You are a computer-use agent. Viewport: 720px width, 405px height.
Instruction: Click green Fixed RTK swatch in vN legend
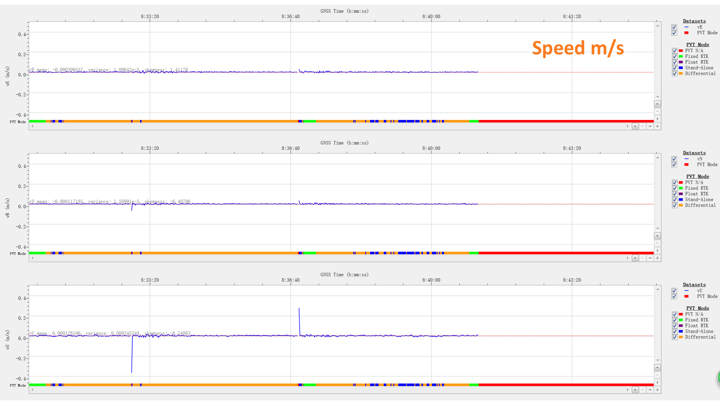[681, 188]
